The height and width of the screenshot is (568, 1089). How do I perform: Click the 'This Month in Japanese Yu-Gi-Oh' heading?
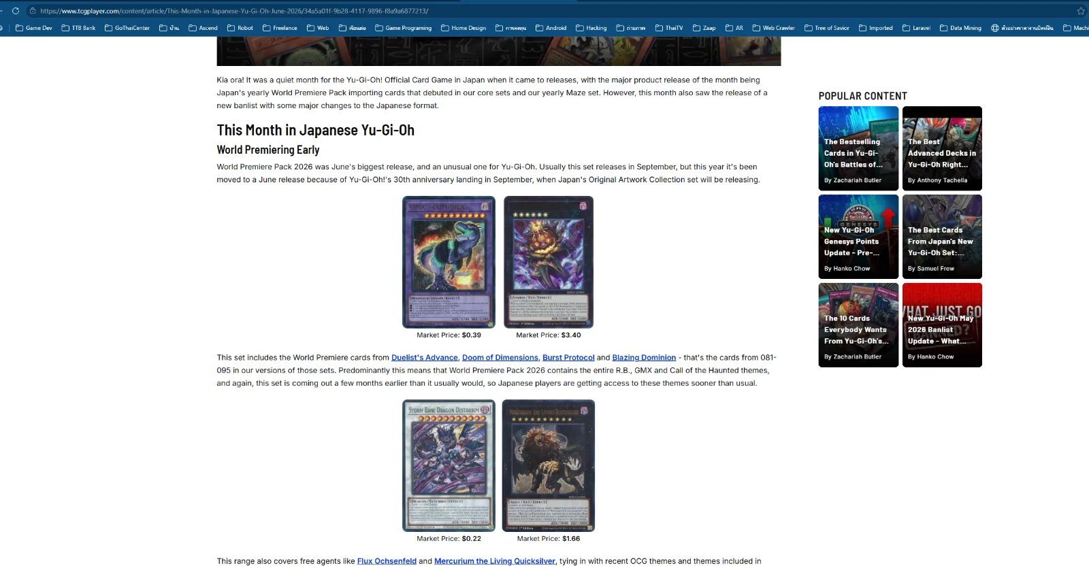pyautogui.click(x=316, y=131)
